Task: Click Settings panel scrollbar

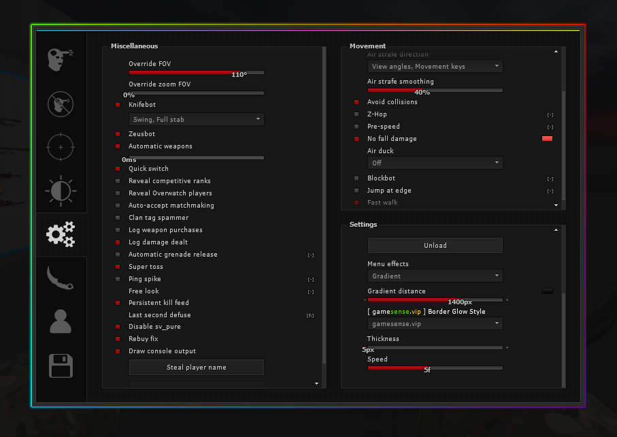Action: pyautogui.click(x=563, y=340)
